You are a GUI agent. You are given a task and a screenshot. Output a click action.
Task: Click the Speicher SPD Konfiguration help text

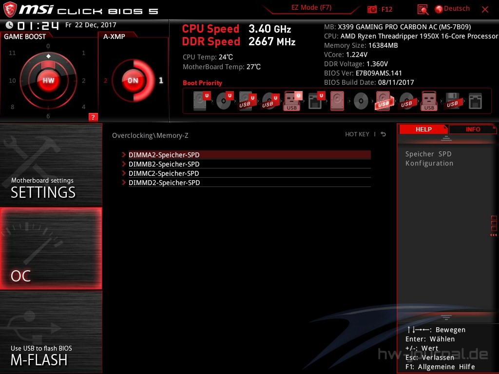tap(429, 158)
